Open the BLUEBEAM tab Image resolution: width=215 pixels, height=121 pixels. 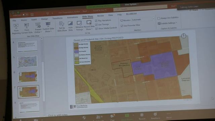131,14
